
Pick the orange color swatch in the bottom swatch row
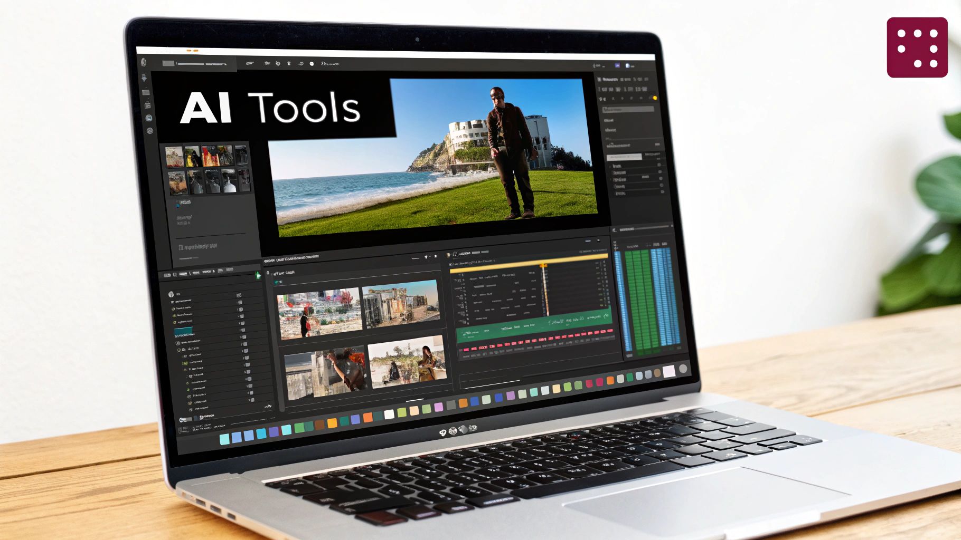click(x=368, y=418)
